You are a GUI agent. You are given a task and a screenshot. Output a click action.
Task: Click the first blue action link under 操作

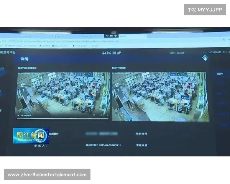[221, 83]
